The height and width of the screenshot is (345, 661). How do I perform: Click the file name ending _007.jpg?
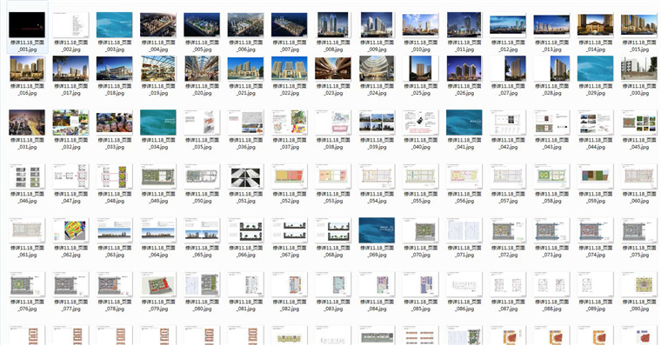[x=289, y=46]
